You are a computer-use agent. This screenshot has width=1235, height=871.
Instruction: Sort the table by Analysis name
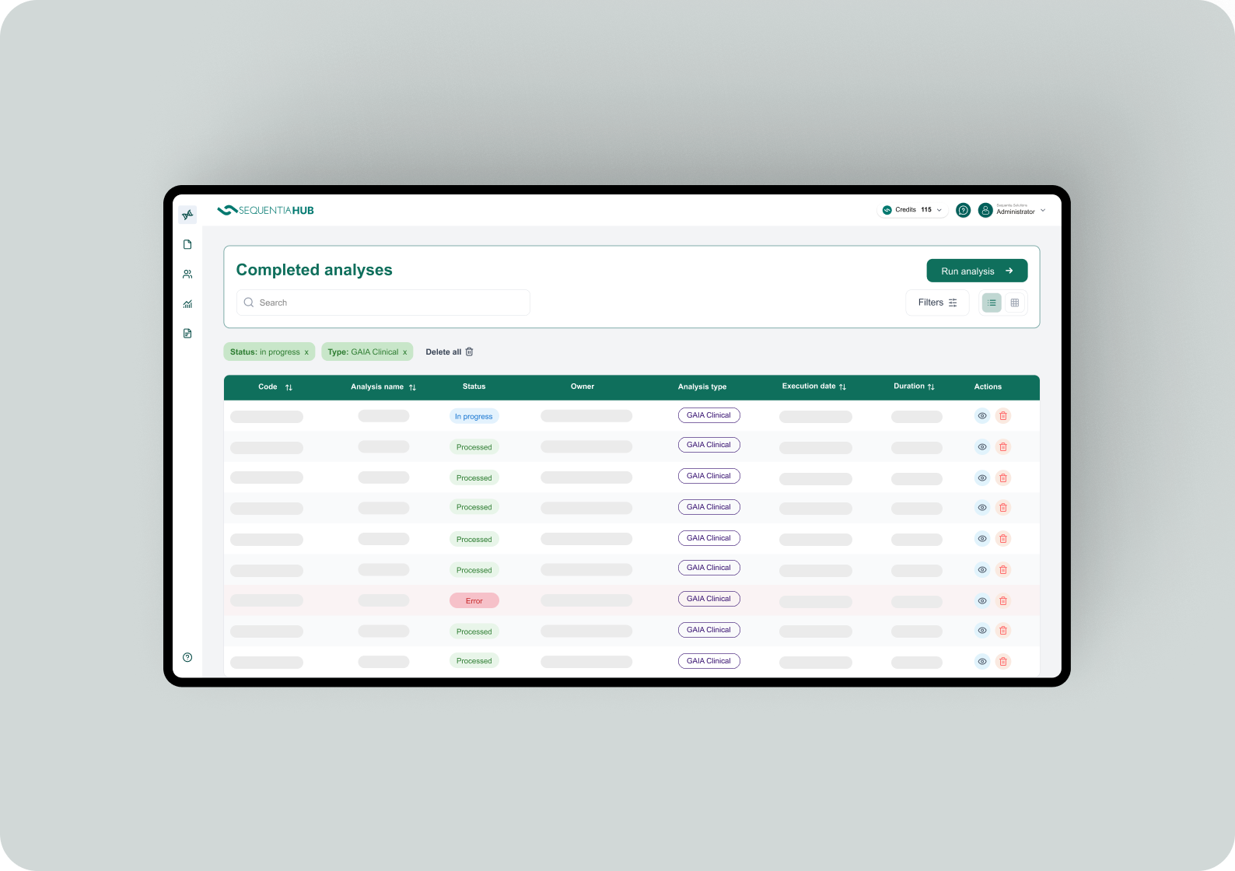point(412,387)
